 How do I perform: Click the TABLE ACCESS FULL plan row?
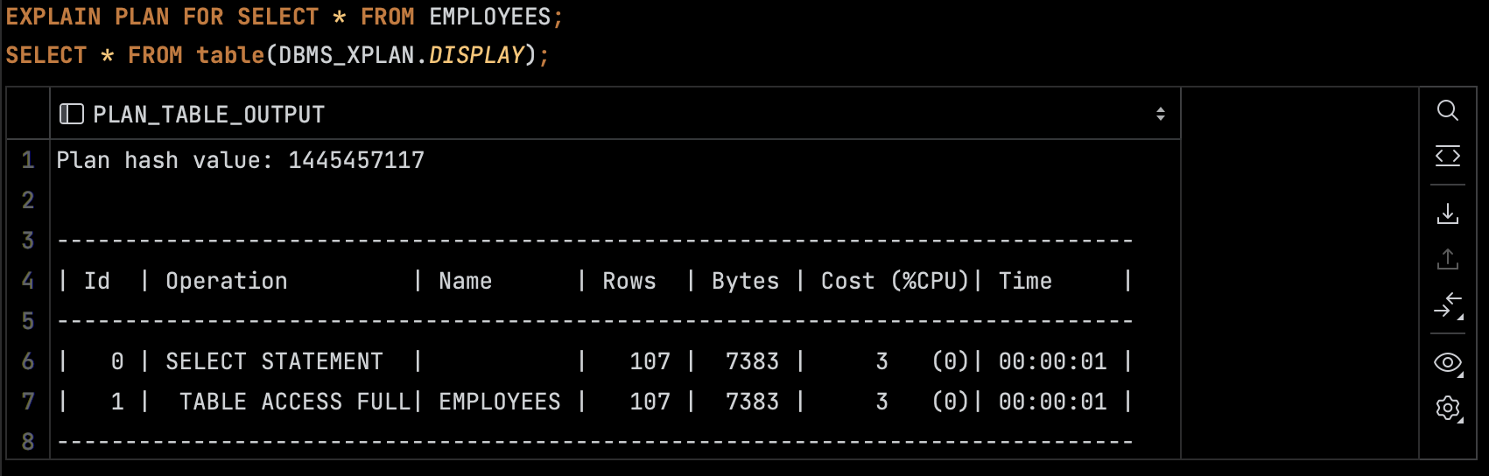coord(615,402)
